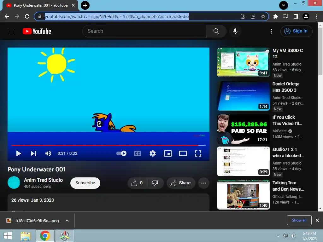Screen dimensions: 323x242
Task: Click the video progress bar
Action: (x=109, y=145)
